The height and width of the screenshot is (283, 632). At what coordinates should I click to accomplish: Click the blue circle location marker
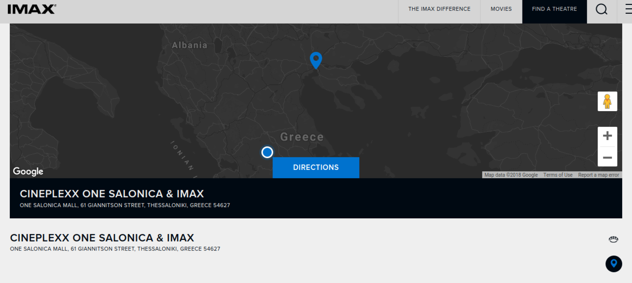pyautogui.click(x=267, y=152)
